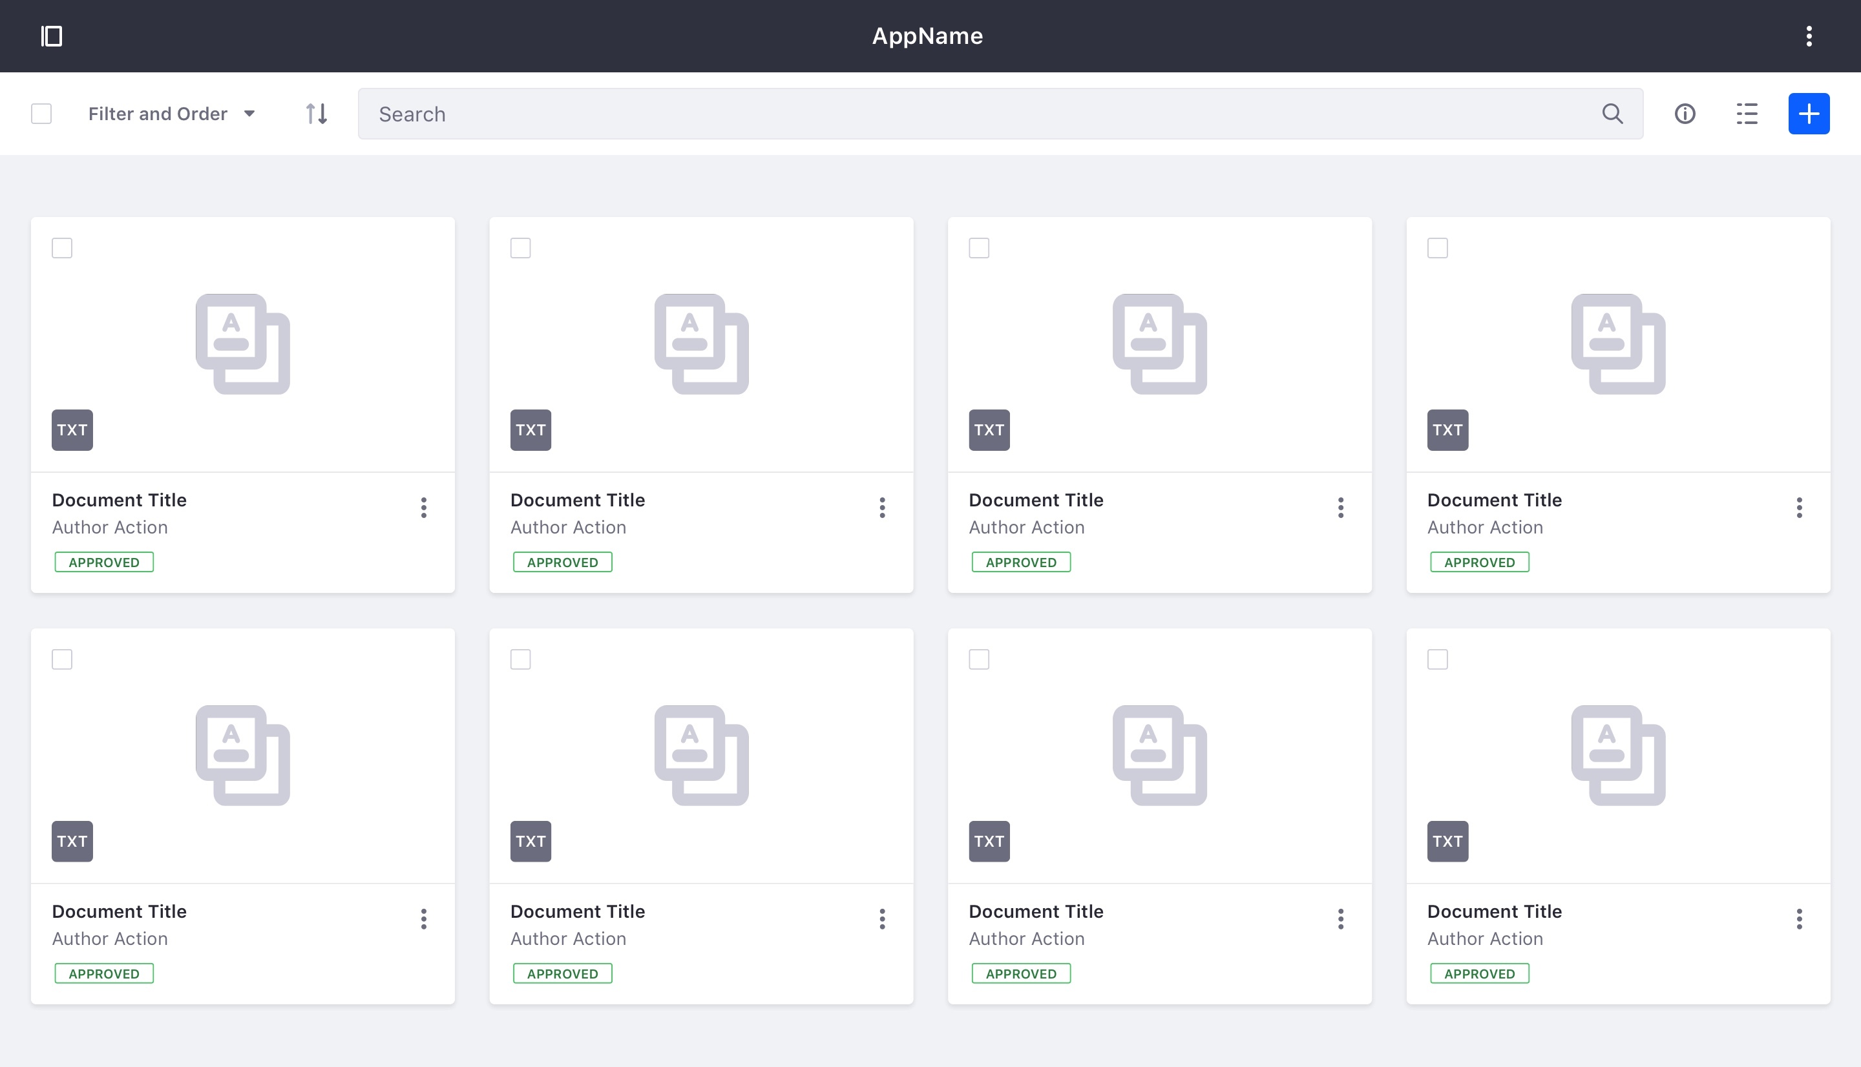
Task: Reverse the sort direction arrows
Action: [317, 114]
